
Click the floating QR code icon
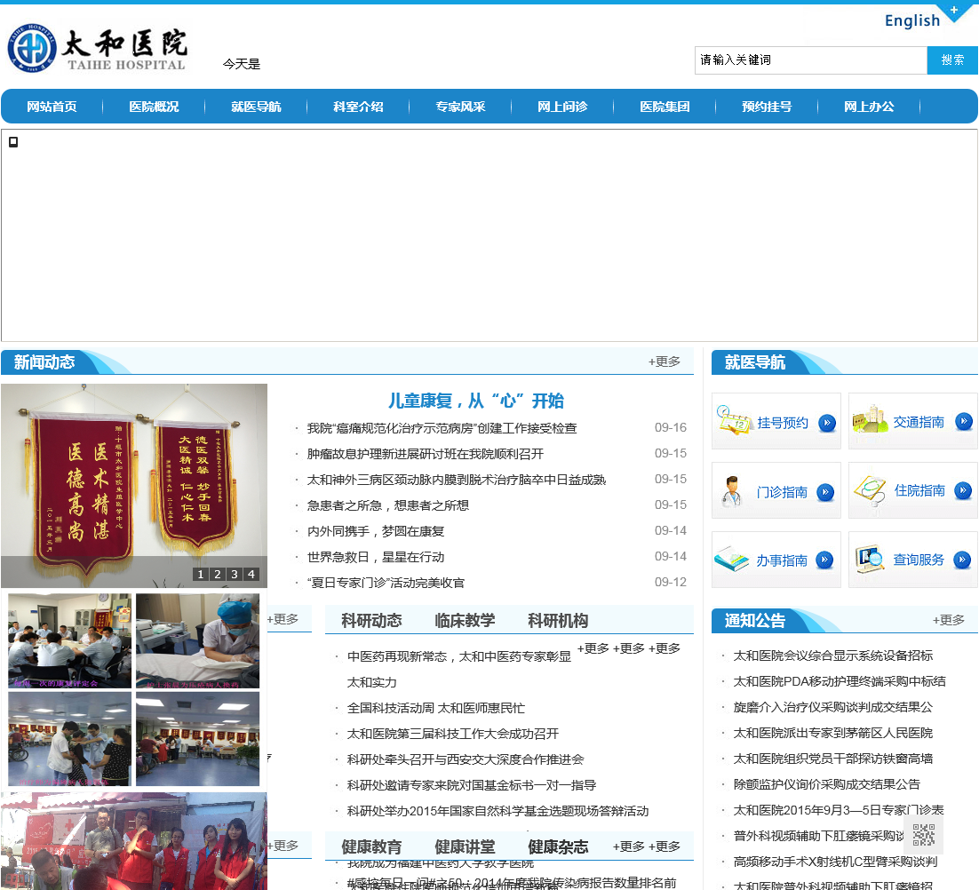point(923,834)
